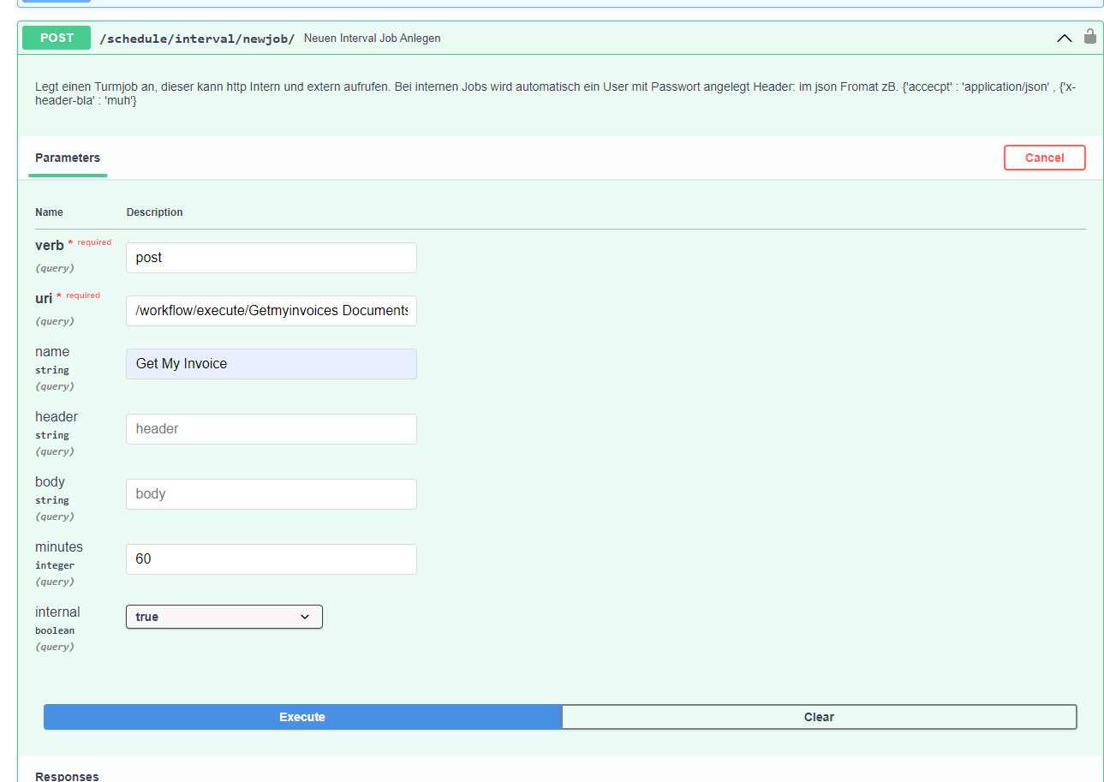Click the 'Neuen Interval Job Anlegen' summary text
This screenshot has width=1104, height=782.
[x=373, y=39]
